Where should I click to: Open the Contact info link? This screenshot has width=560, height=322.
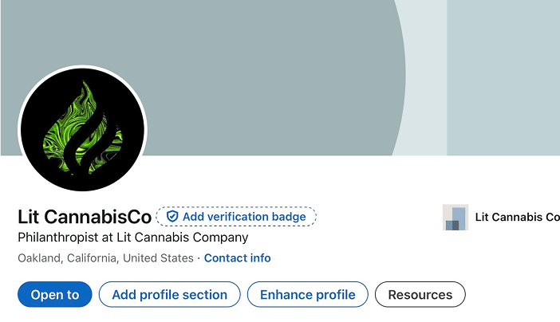pyautogui.click(x=237, y=258)
